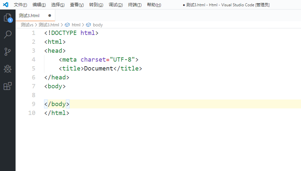Screen dimensions: 301x171
Task: Open the Explorer view in activity bar
Action: pyautogui.click(x=8, y=17)
